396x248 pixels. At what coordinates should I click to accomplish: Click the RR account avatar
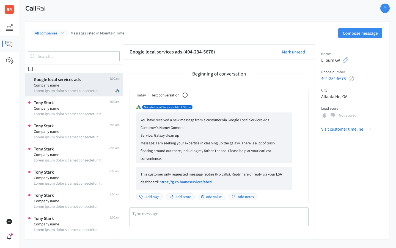[9, 9]
